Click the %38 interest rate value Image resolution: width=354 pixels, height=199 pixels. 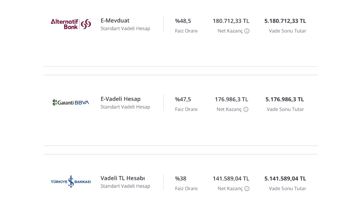pos(181,179)
